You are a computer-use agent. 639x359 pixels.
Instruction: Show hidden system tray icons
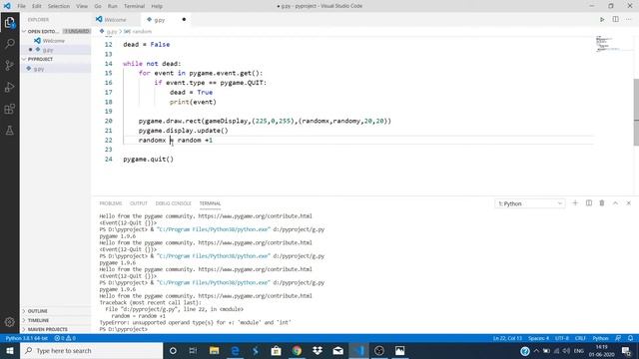click(x=536, y=350)
